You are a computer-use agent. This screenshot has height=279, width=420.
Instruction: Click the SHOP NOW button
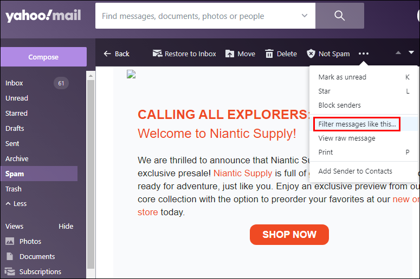[289, 235]
